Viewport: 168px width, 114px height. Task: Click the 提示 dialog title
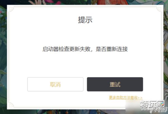point(85,20)
